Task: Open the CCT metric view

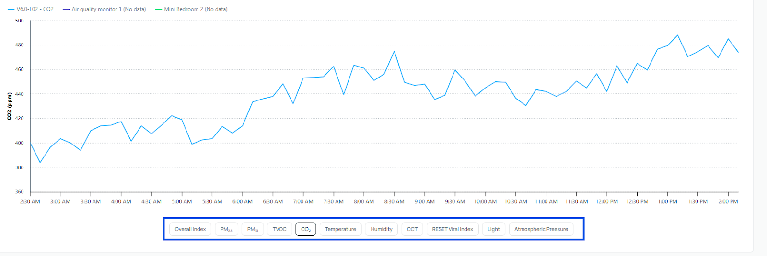Action: click(412, 229)
